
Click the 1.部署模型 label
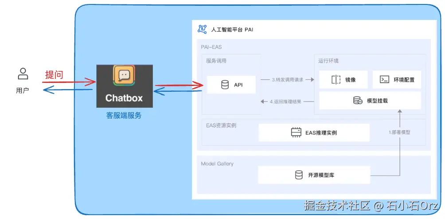click(400, 132)
